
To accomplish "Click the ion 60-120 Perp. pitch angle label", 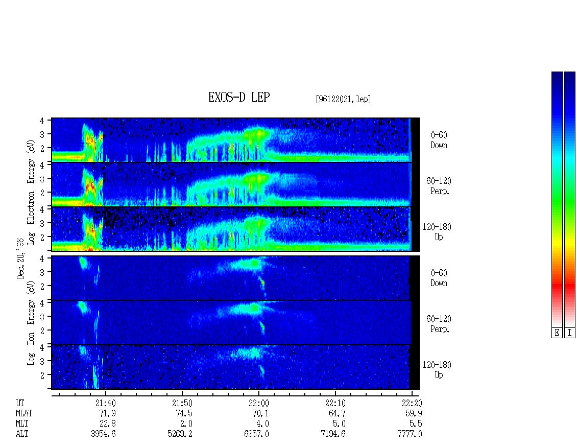I will pyautogui.click(x=439, y=324).
